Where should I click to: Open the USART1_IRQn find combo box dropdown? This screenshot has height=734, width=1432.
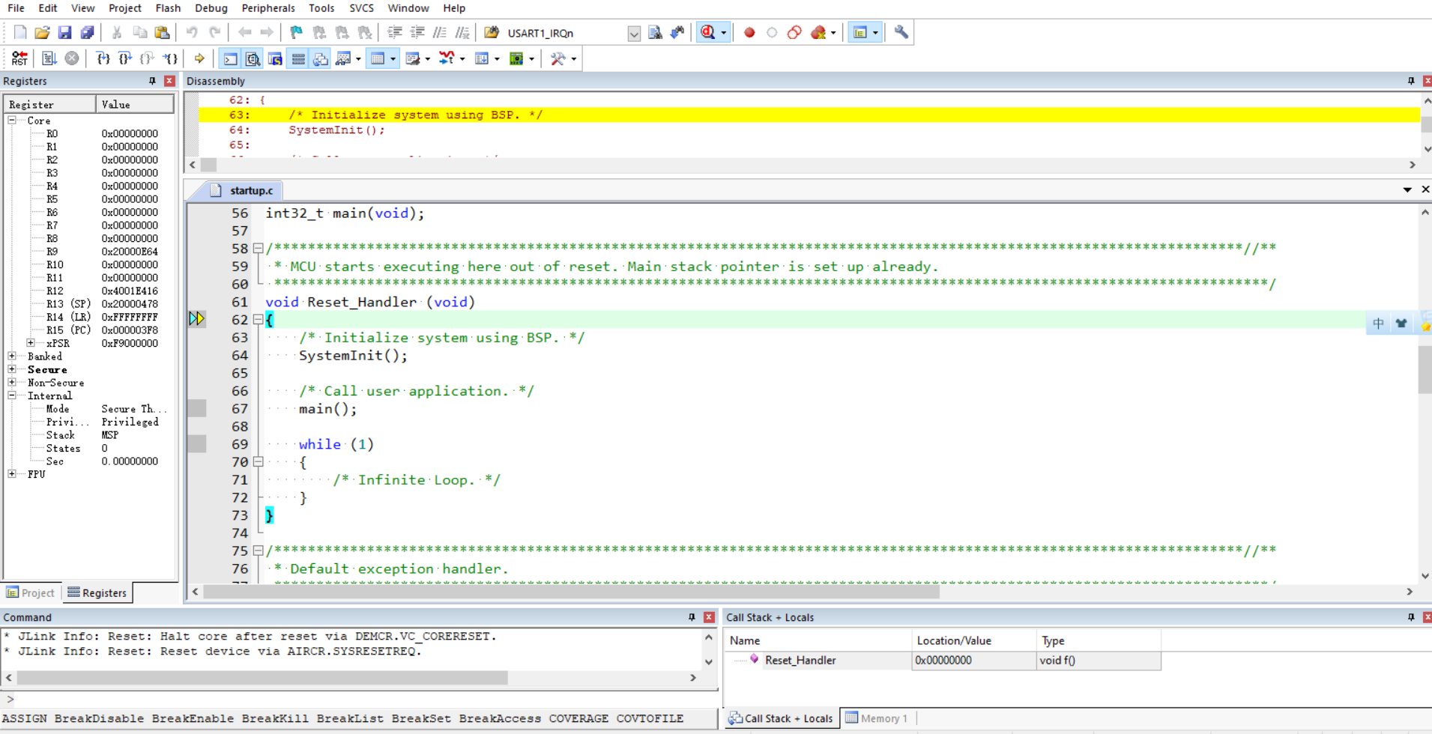click(634, 33)
